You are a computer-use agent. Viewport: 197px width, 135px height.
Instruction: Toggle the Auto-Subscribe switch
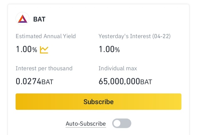coord(122,123)
